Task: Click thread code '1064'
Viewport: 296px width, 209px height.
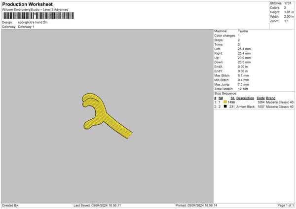Action: pos(261,102)
